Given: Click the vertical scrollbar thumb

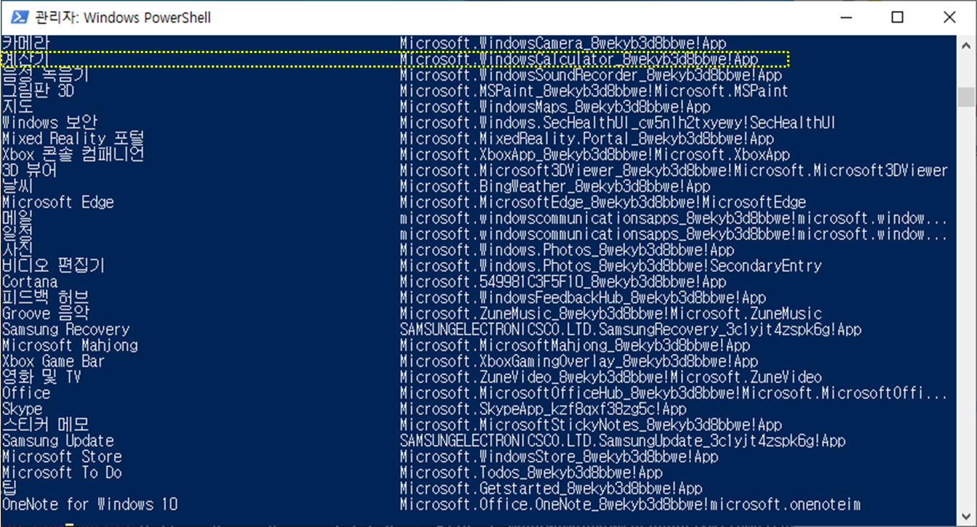Looking at the screenshot, I should point(965,97).
